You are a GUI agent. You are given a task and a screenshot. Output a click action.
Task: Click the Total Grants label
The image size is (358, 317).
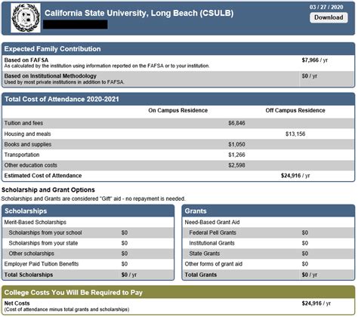coord(201,275)
